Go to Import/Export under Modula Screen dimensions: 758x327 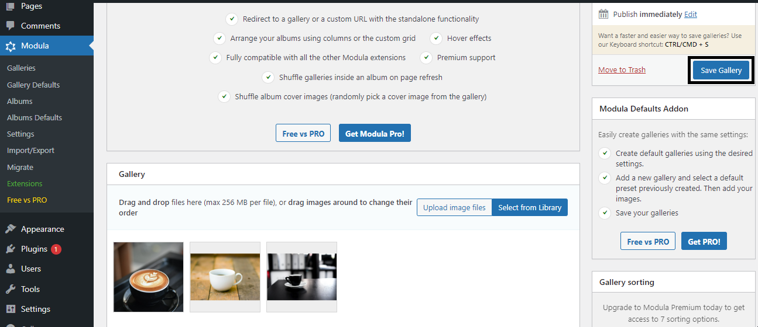click(30, 151)
